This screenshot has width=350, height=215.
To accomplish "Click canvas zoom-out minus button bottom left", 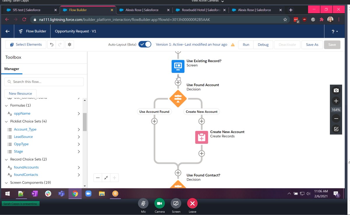I will pos(98,178).
